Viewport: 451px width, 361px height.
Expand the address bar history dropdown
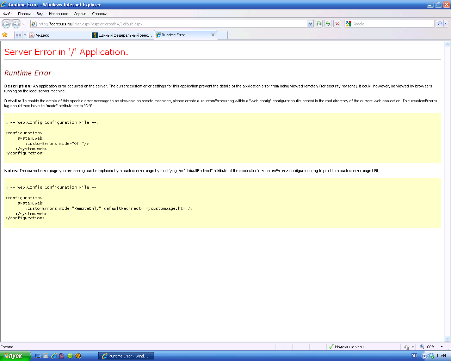tap(310, 24)
